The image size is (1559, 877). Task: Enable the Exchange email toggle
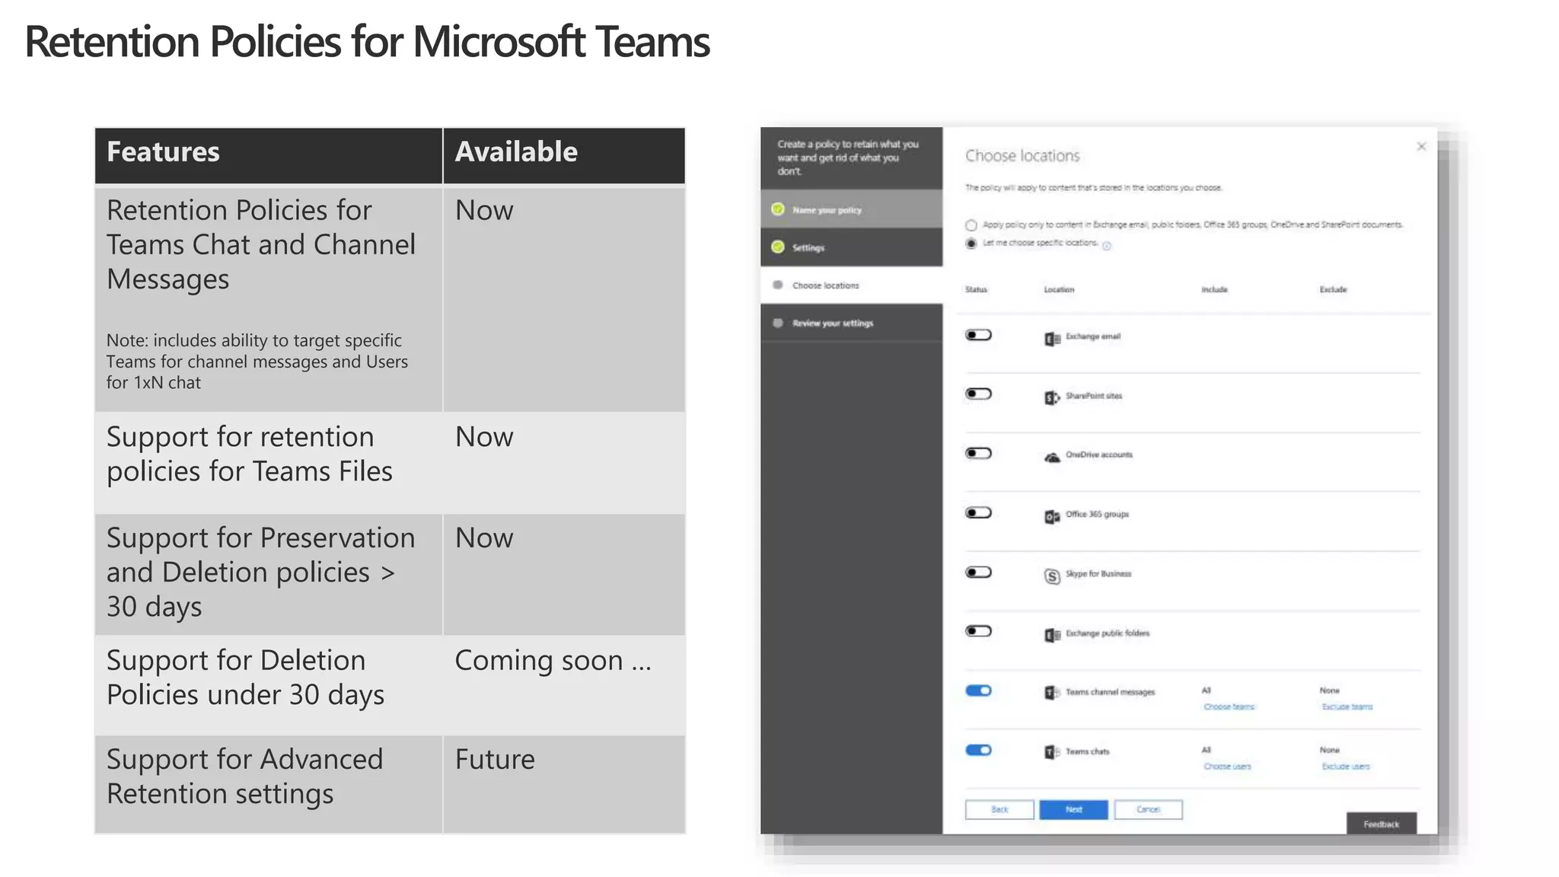coord(978,335)
